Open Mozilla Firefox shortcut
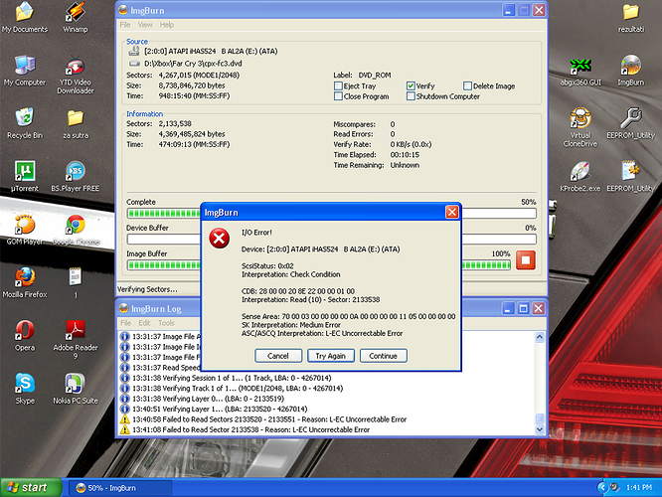The height and width of the screenshot is (497, 662). coord(25,282)
